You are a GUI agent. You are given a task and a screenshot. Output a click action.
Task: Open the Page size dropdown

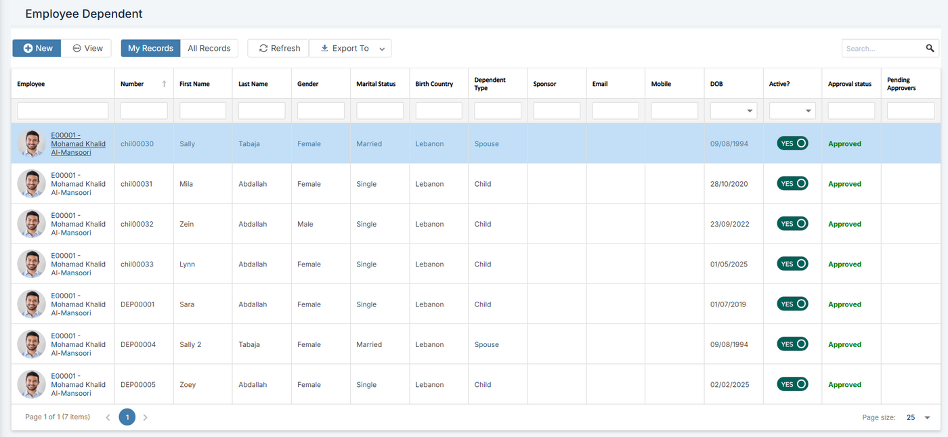click(927, 417)
